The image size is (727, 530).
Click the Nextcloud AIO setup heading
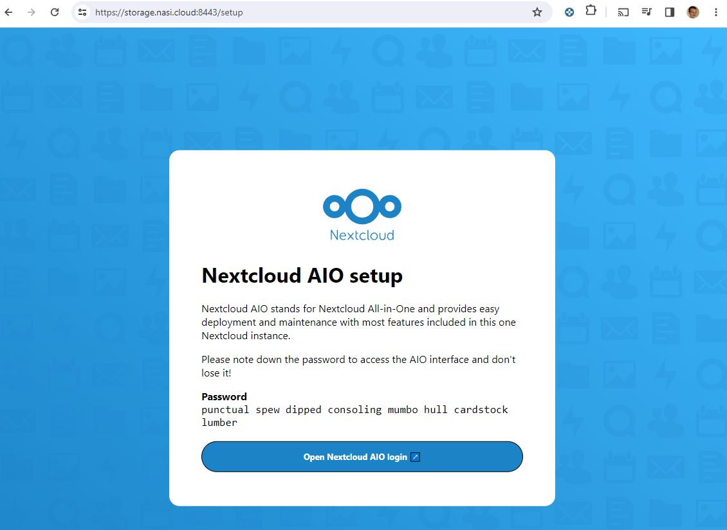(x=302, y=276)
